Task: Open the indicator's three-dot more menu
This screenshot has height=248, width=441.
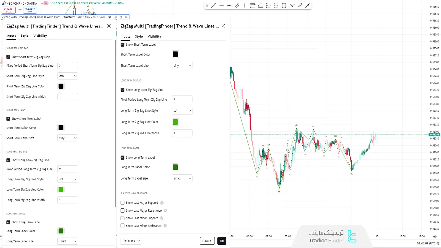Action: (x=127, y=17)
